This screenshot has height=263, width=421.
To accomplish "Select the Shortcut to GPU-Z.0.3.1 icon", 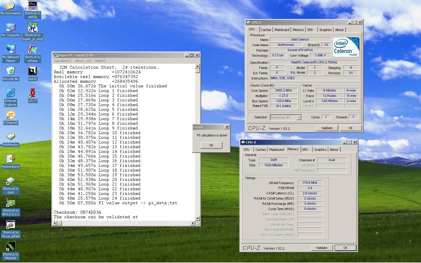I will (11, 207).
